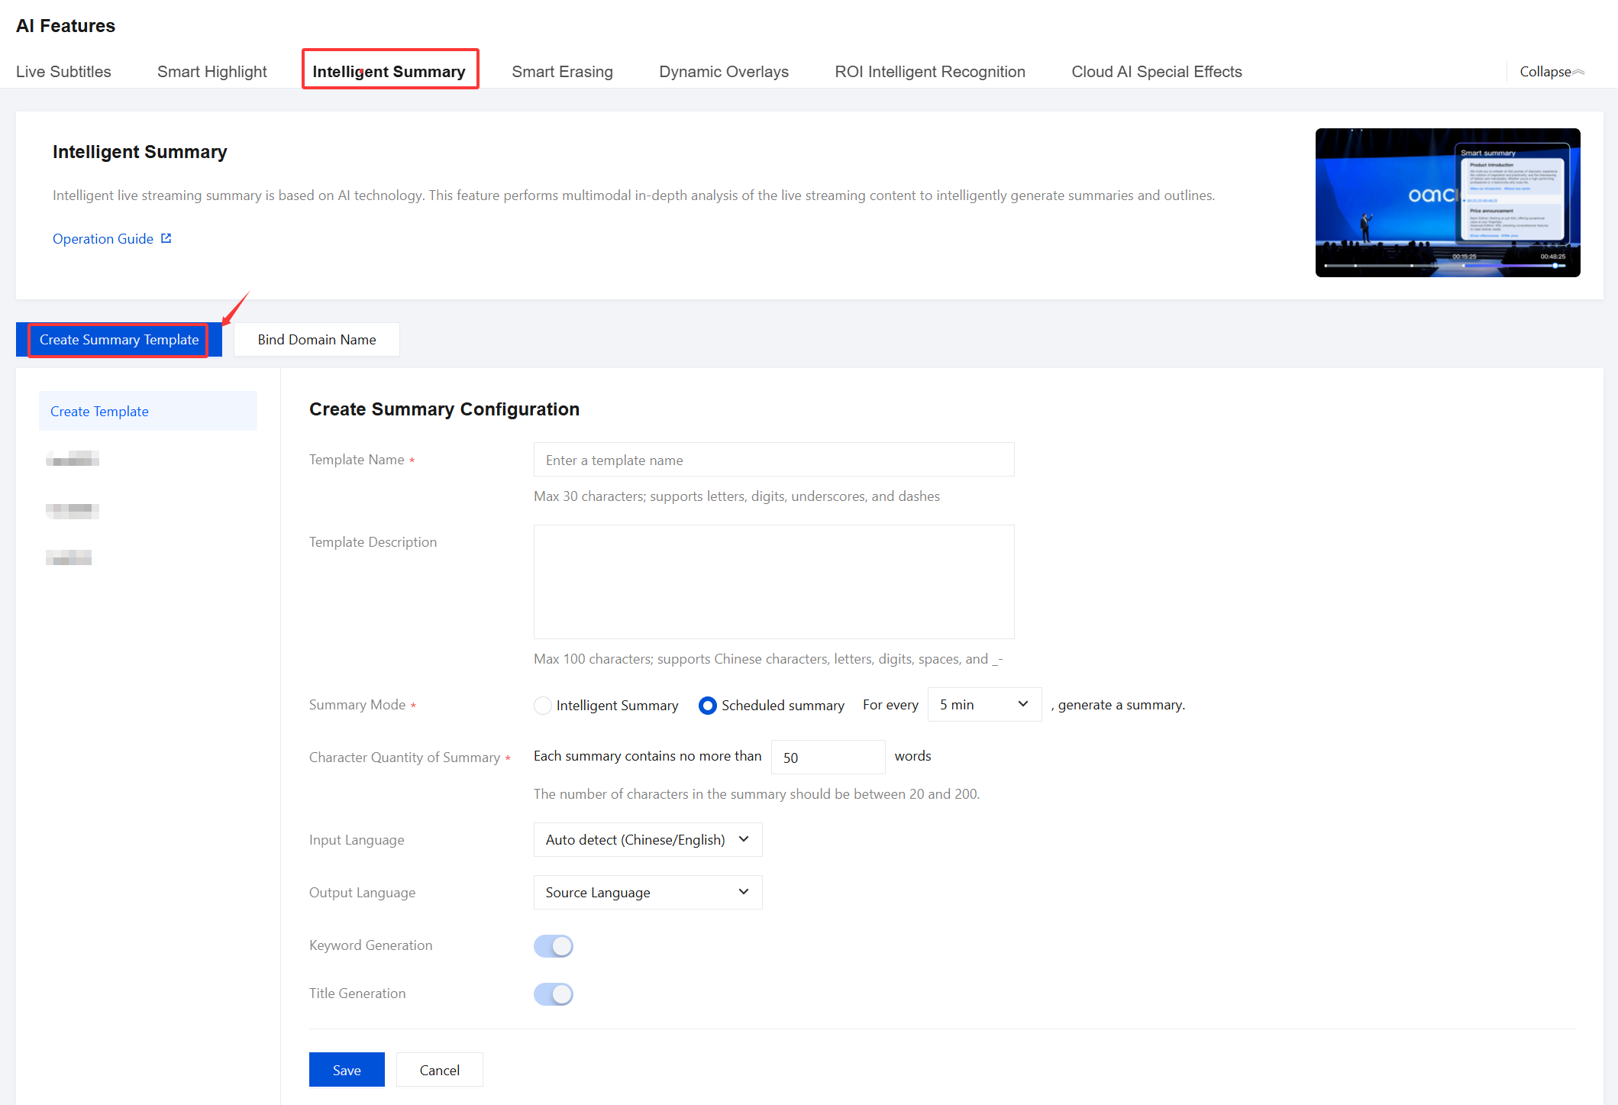Toggle the Keyword Generation switch
This screenshot has height=1105, width=1618.
pos(554,946)
